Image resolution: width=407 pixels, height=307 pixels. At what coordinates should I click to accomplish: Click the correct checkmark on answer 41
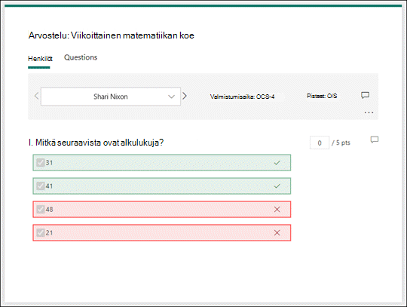coord(277,186)
